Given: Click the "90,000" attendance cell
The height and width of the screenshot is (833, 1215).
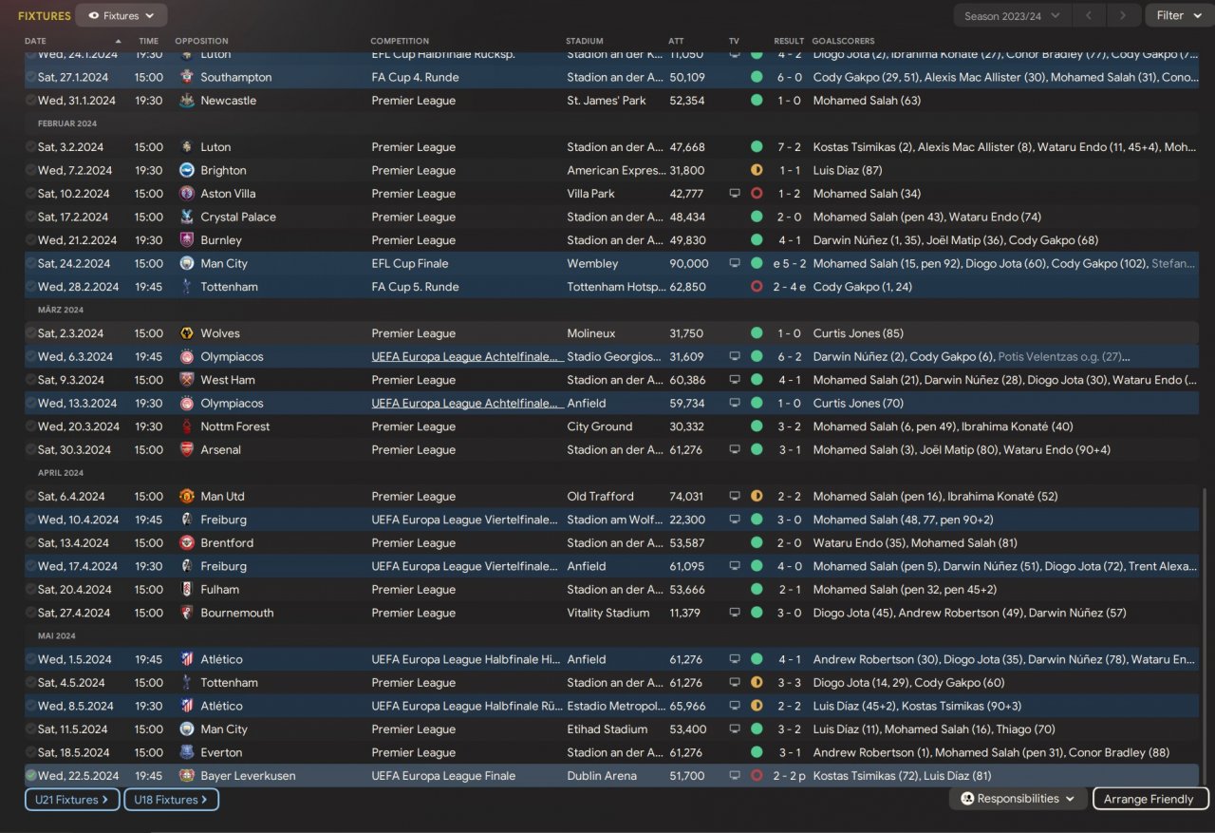Looking at the screenshot, I should pos(688,264).
